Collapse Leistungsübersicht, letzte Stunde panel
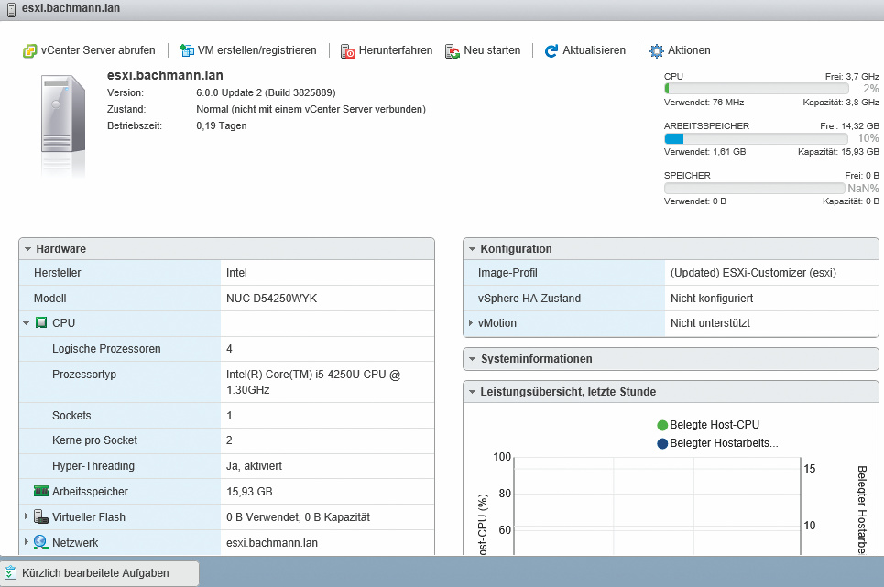 point(472,392)
